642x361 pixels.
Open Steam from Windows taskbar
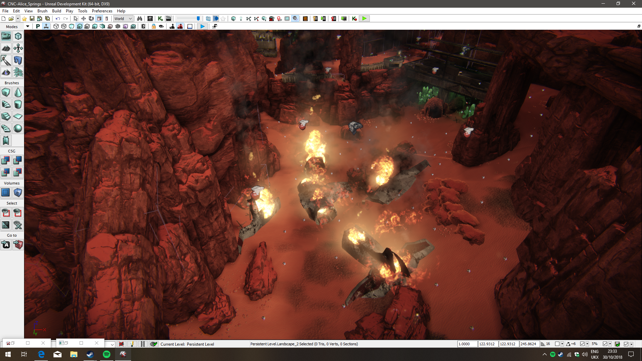[x=90, y=354]
